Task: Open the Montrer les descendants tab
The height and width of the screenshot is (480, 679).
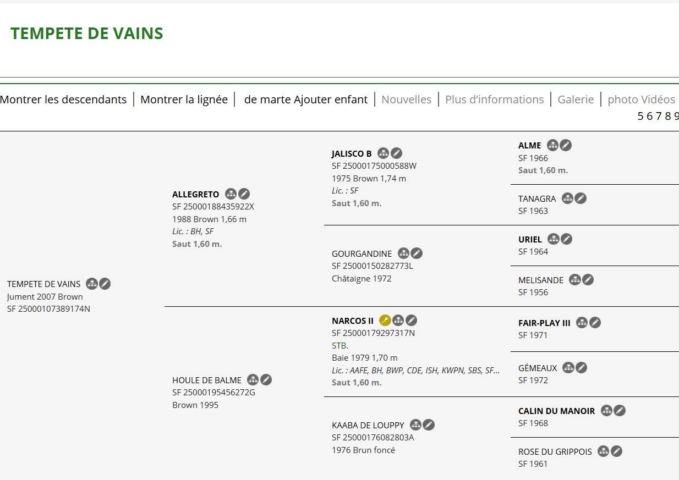Action: pyautogui.click(x=63, y=100)
